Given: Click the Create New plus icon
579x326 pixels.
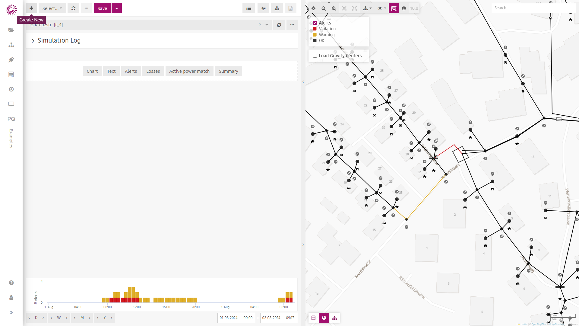Looking at the screenshot, I should tap(31, 8).
